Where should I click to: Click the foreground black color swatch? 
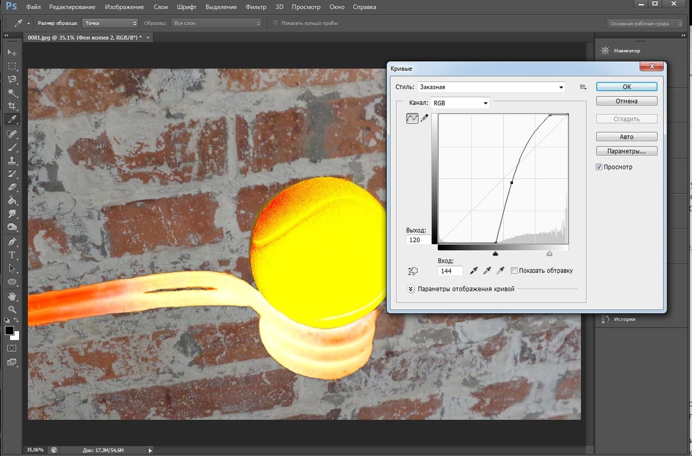click(x=9, y=330)
